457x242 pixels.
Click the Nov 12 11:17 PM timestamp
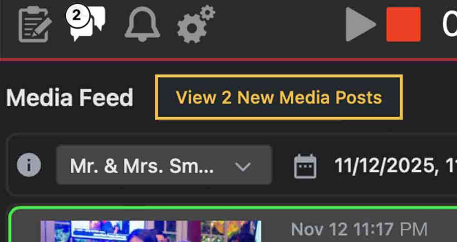359,229
